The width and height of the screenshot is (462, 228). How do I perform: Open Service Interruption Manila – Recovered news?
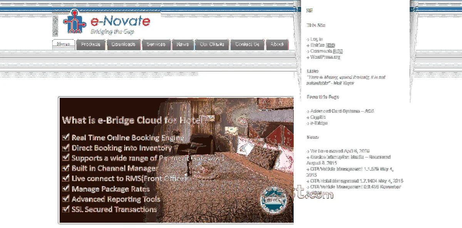pyautogui.click(x=350, y=157)
